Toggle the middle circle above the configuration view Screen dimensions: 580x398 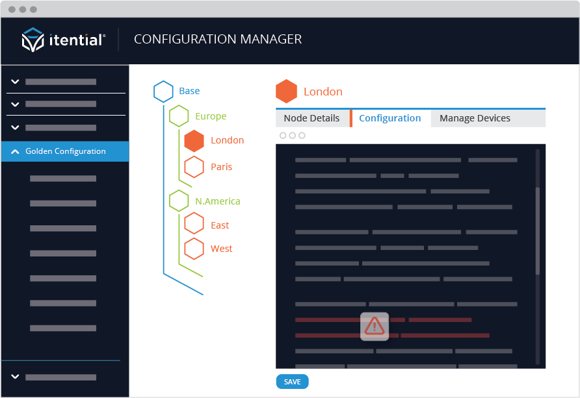pos(293,135)
